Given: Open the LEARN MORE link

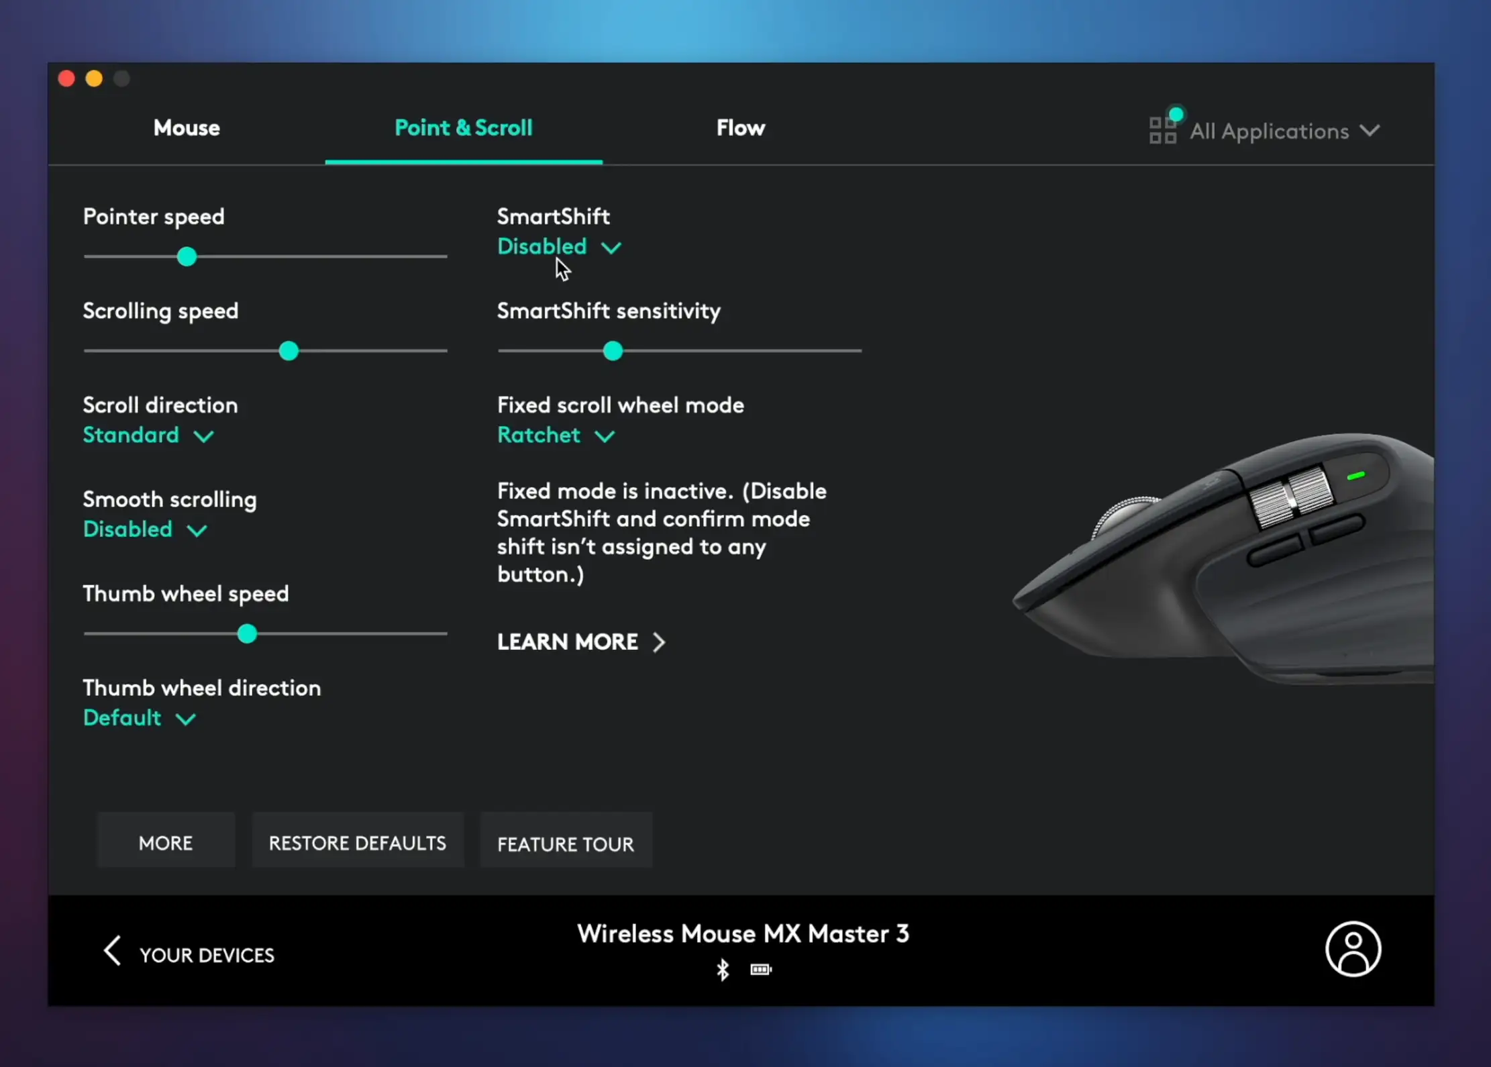Looking at the screenshot, I should pyautogui.click(x=581, y=642).
